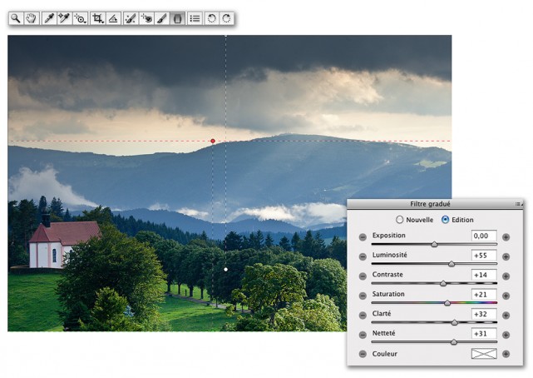Pick the Adjustment Brush tool

(x=162, y=18)
